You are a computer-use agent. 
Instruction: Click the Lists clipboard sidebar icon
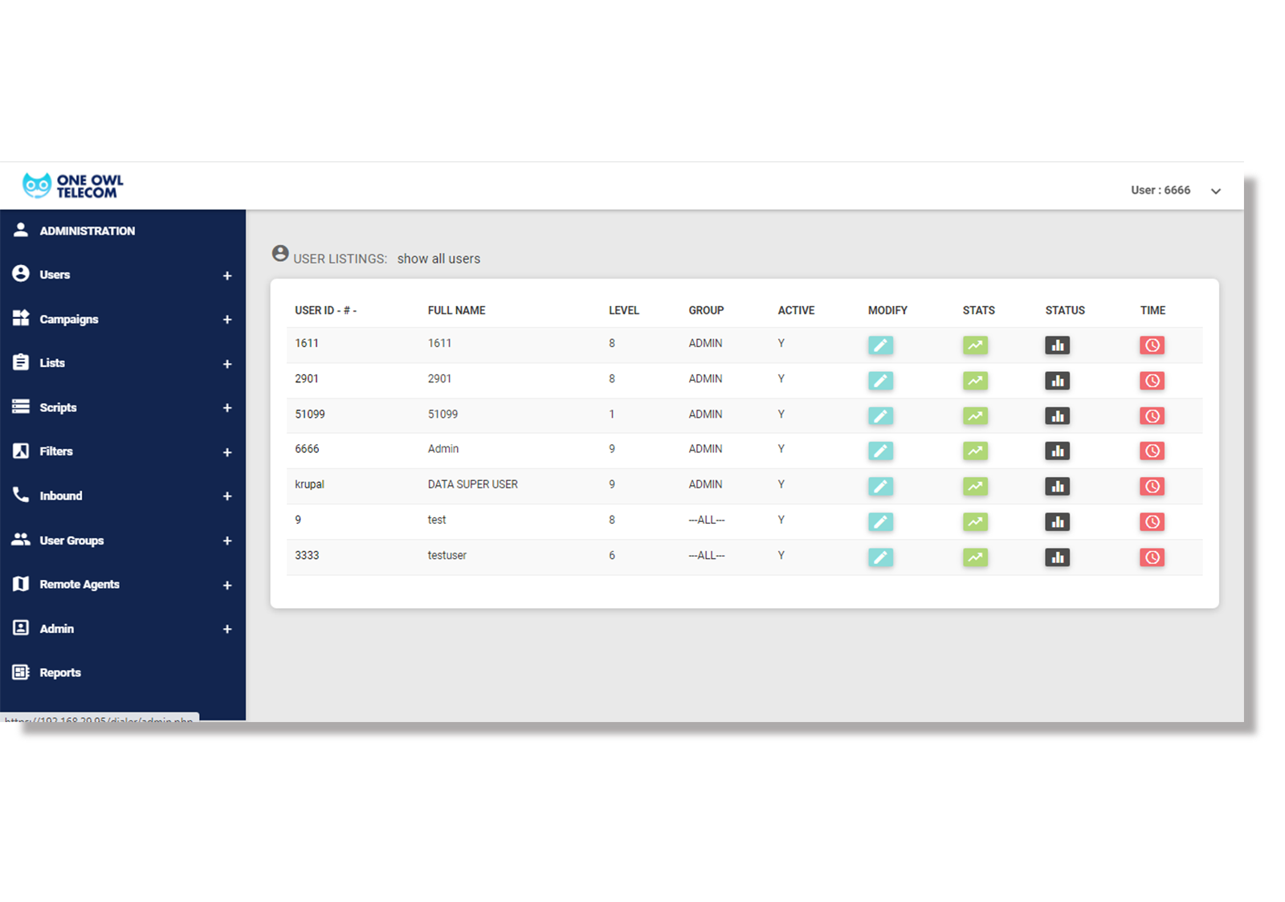[21, 362]
